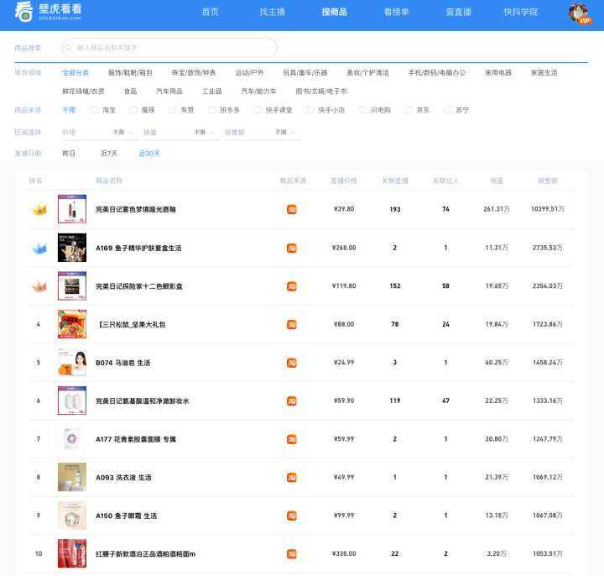Image resolution: width=604 pixels, height=576 pixels.
Task: Click the orange crown third-place icon
Action: 39,285
